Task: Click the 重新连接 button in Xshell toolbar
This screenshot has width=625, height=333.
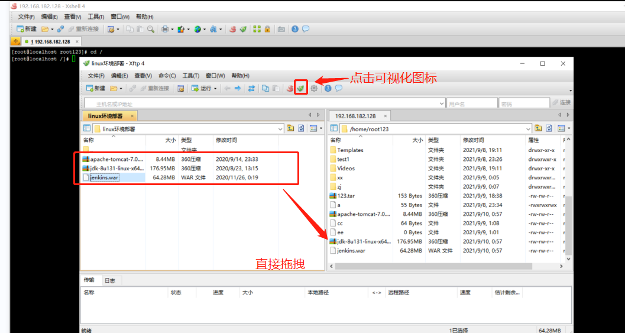Action: point(83,29)
